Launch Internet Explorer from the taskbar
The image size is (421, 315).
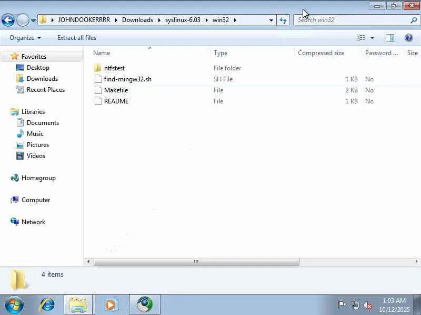[x=47, y=305]
